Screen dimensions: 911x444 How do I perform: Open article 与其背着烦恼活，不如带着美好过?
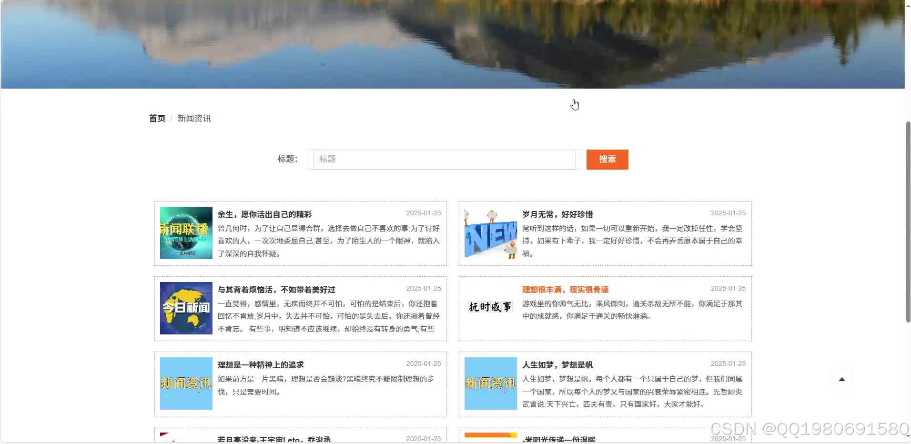[276, 289]
